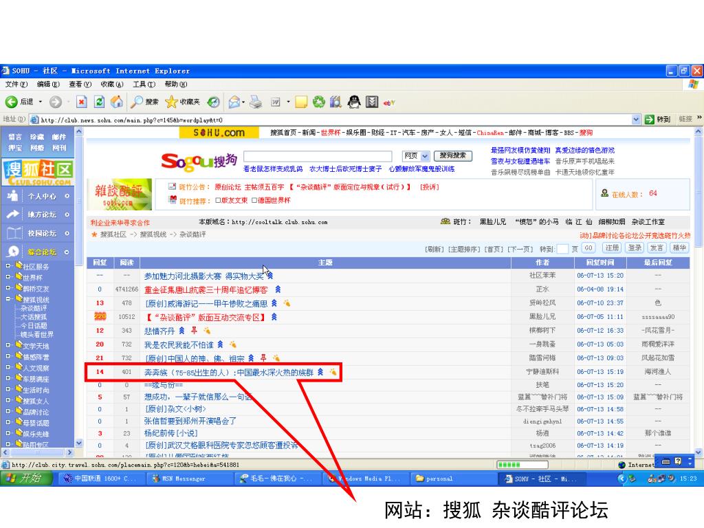Viewport: 704px width, 528px height.
Task: Open the 工具 menu
Action: 144,84
